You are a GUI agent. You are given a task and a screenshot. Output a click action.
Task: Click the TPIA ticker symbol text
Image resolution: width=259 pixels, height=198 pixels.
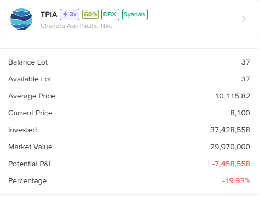point(49,14)
